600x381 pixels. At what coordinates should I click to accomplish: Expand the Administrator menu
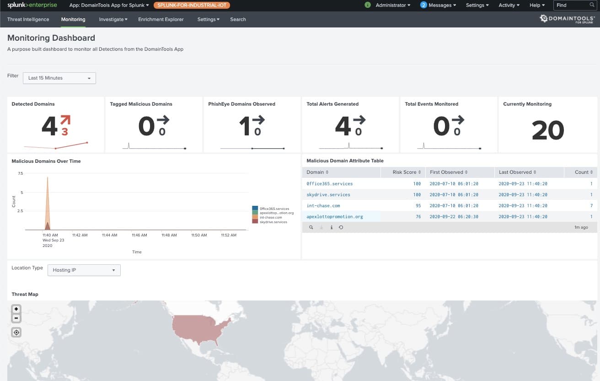tap(393, 5)
